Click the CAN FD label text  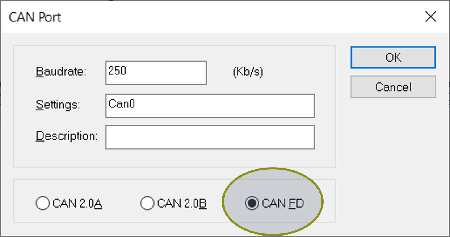click(283, 203)
